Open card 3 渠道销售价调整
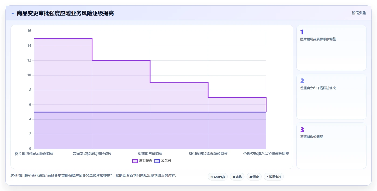377x191 pixels. click(x=331, y=146)
